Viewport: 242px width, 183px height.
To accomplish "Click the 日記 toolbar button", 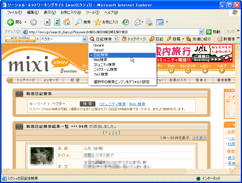I will (156, 39).
